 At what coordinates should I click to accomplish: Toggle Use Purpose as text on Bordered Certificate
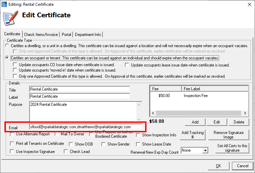tap(91, 134)
